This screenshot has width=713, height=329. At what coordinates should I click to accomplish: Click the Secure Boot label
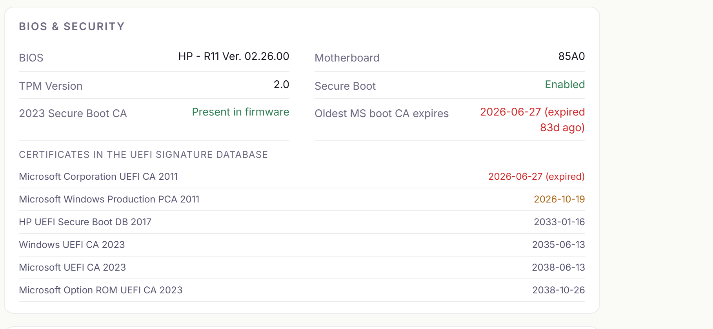tap(345, 86)
